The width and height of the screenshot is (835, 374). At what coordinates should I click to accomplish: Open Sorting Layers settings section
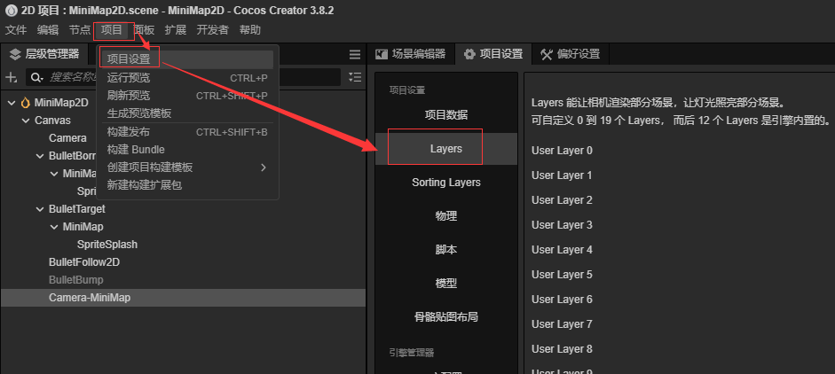click(x=446, y=183)
